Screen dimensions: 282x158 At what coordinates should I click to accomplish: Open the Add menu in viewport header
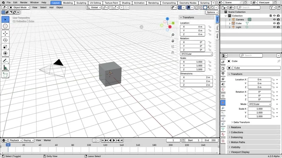click(51, 7)
